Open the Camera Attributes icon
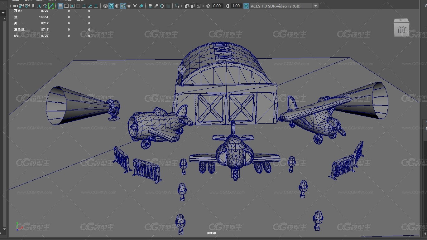 [x=27, y=6]
